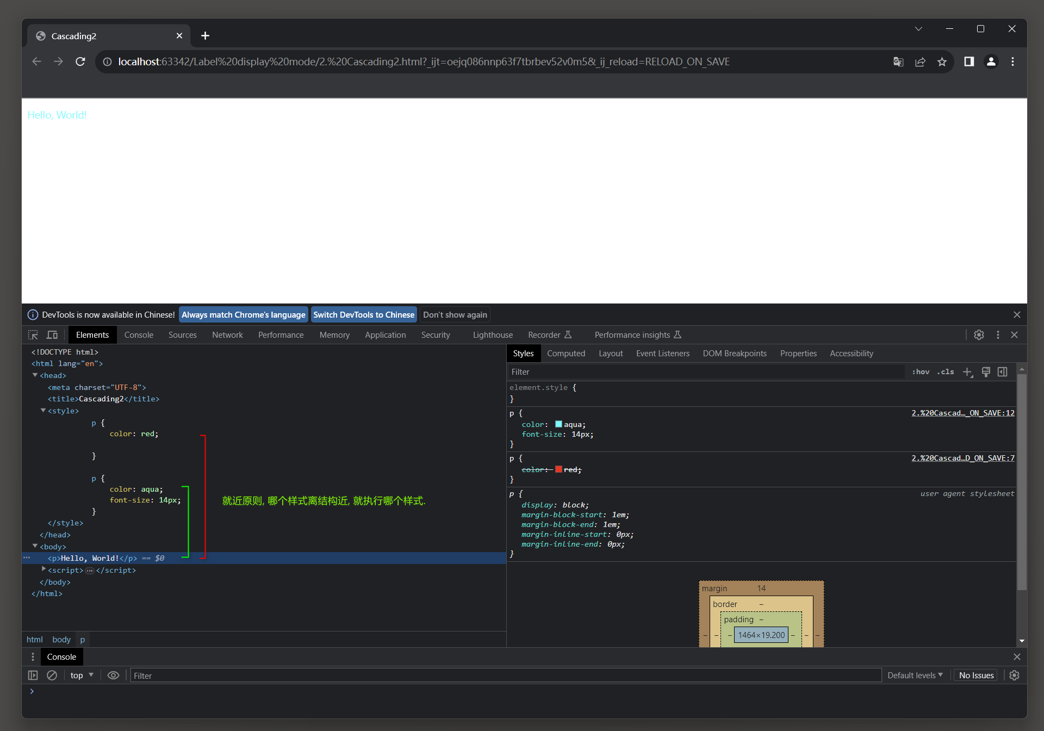Screen dimensions: 1044x731
Task: Go forward using the browser forward arrow
Action: click(58, 62)
